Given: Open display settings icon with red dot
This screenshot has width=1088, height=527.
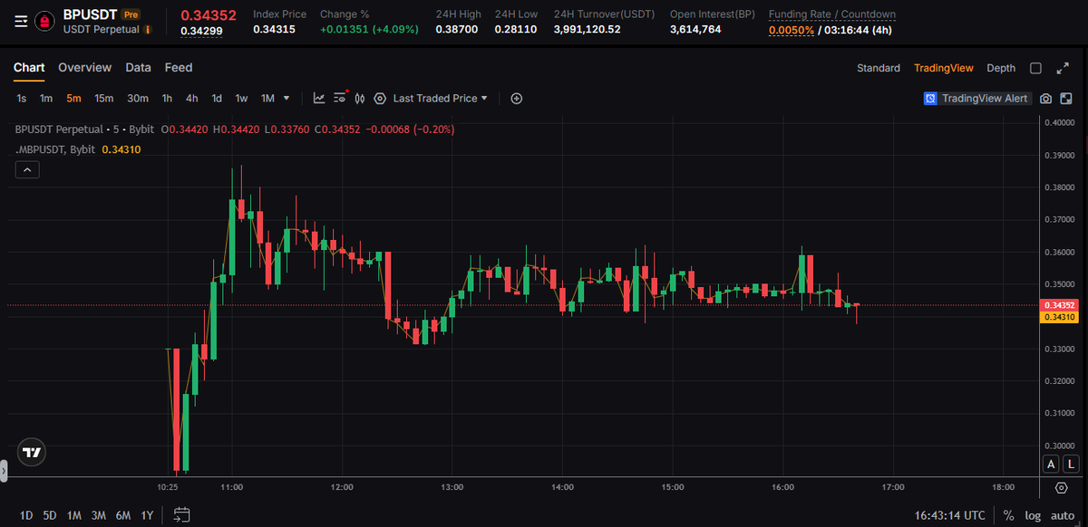Looking at the screenshot, I should click(340, 99).
